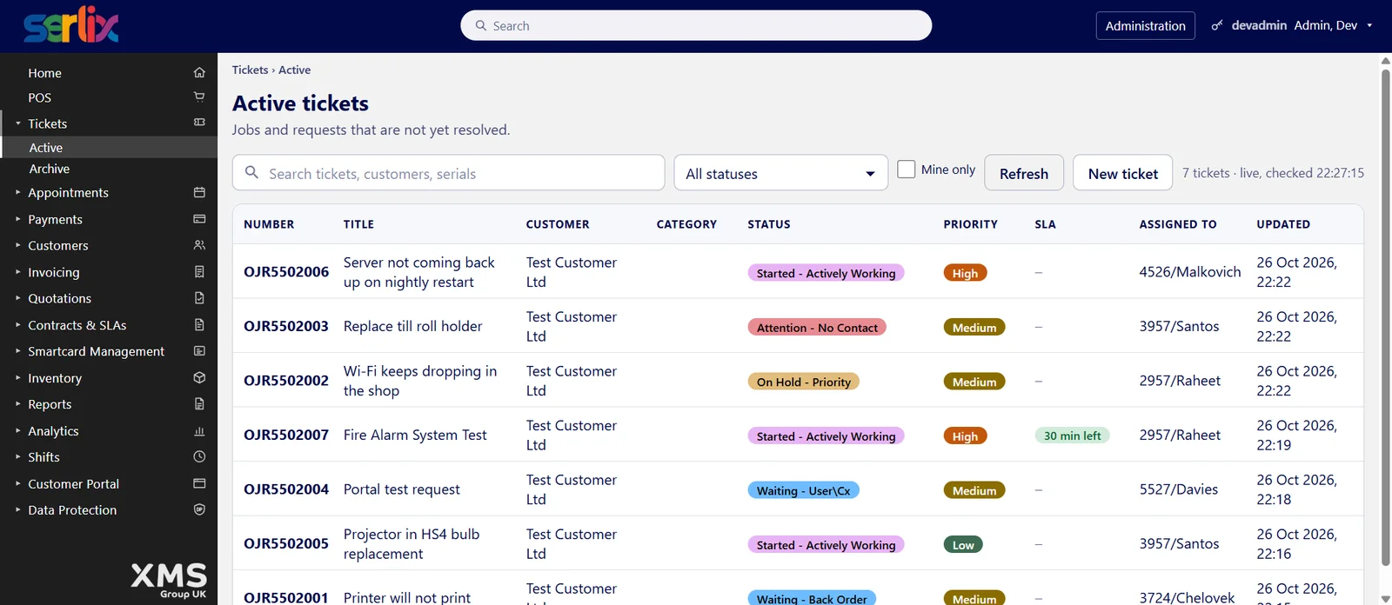The image size is (1392, 605).
Task: Click the Appointments calendar icon
Action: (199, 192)
